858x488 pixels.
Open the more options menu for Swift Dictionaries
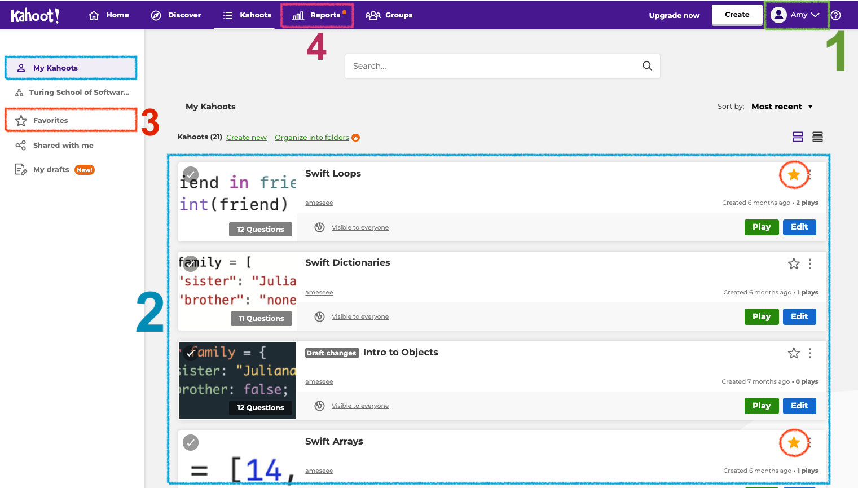(810, 263)
